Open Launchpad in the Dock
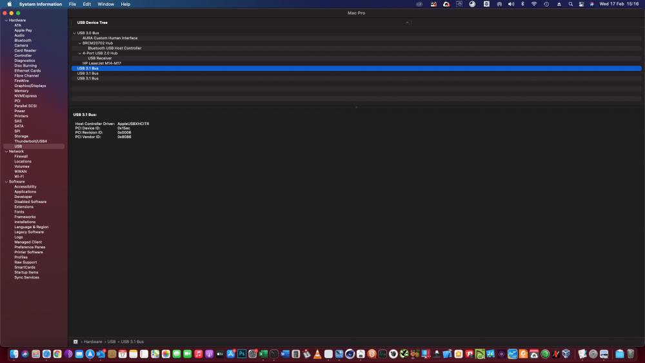 [35, 354]
